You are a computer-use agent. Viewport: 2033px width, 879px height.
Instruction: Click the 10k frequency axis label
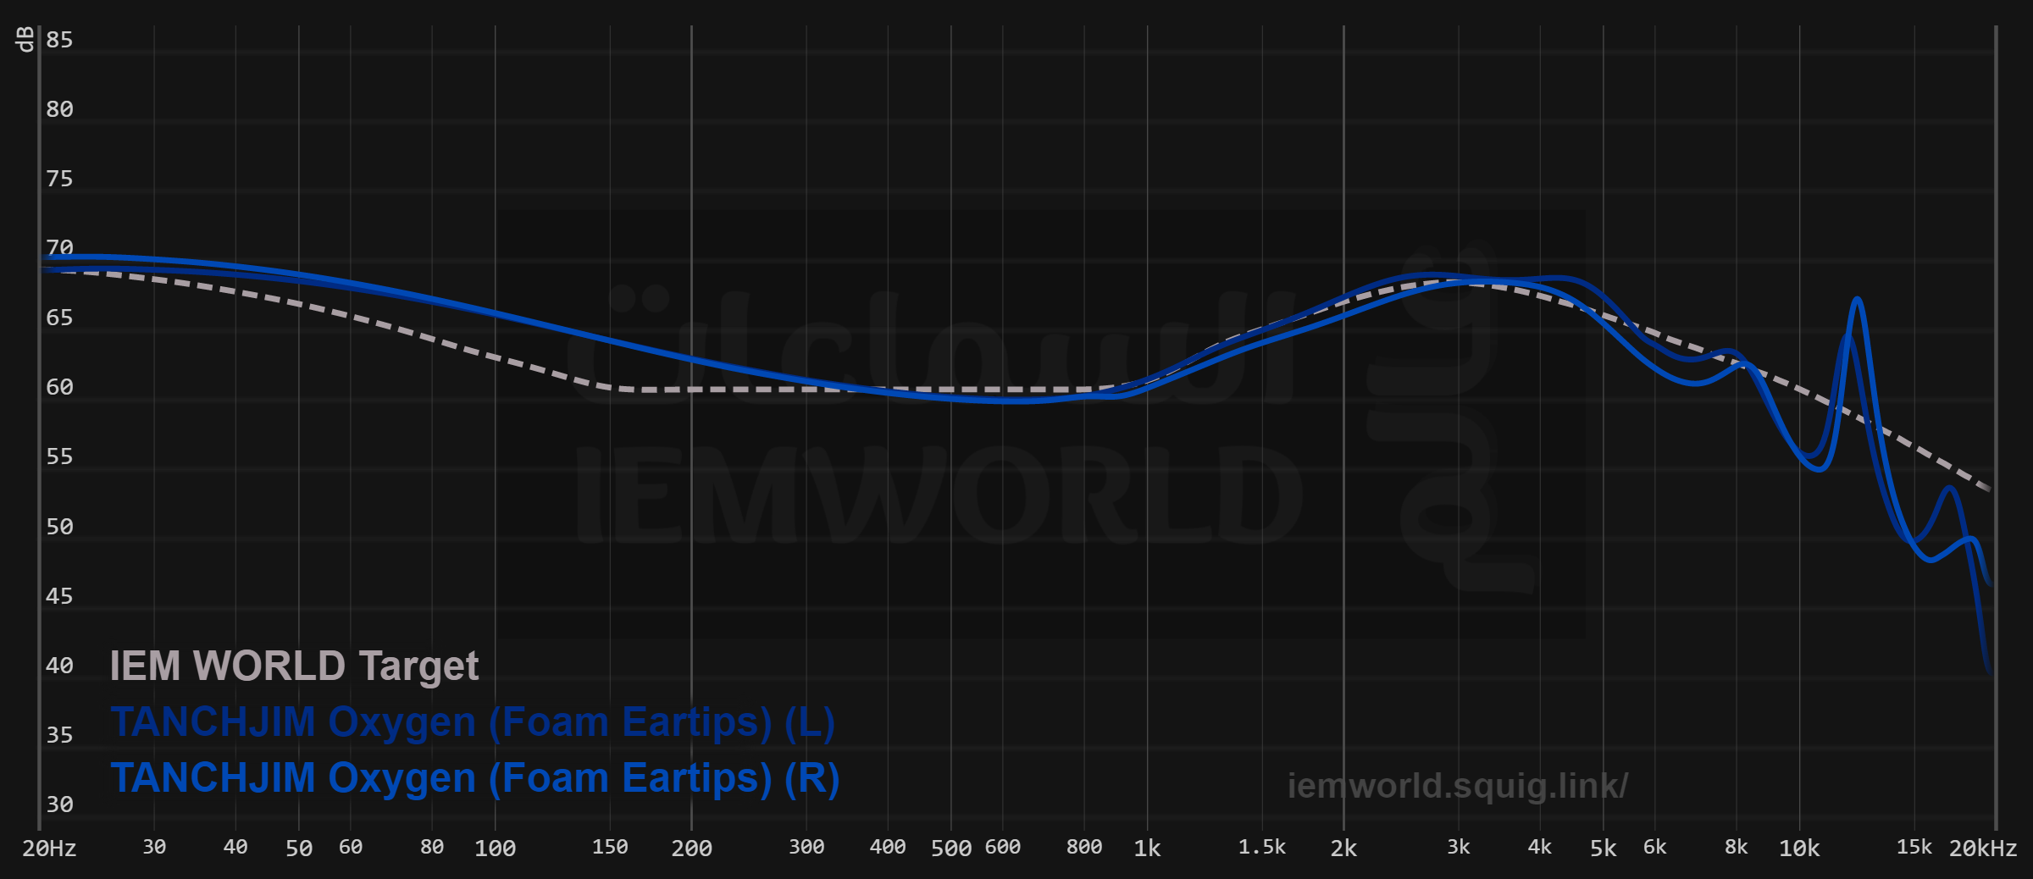1799,849
